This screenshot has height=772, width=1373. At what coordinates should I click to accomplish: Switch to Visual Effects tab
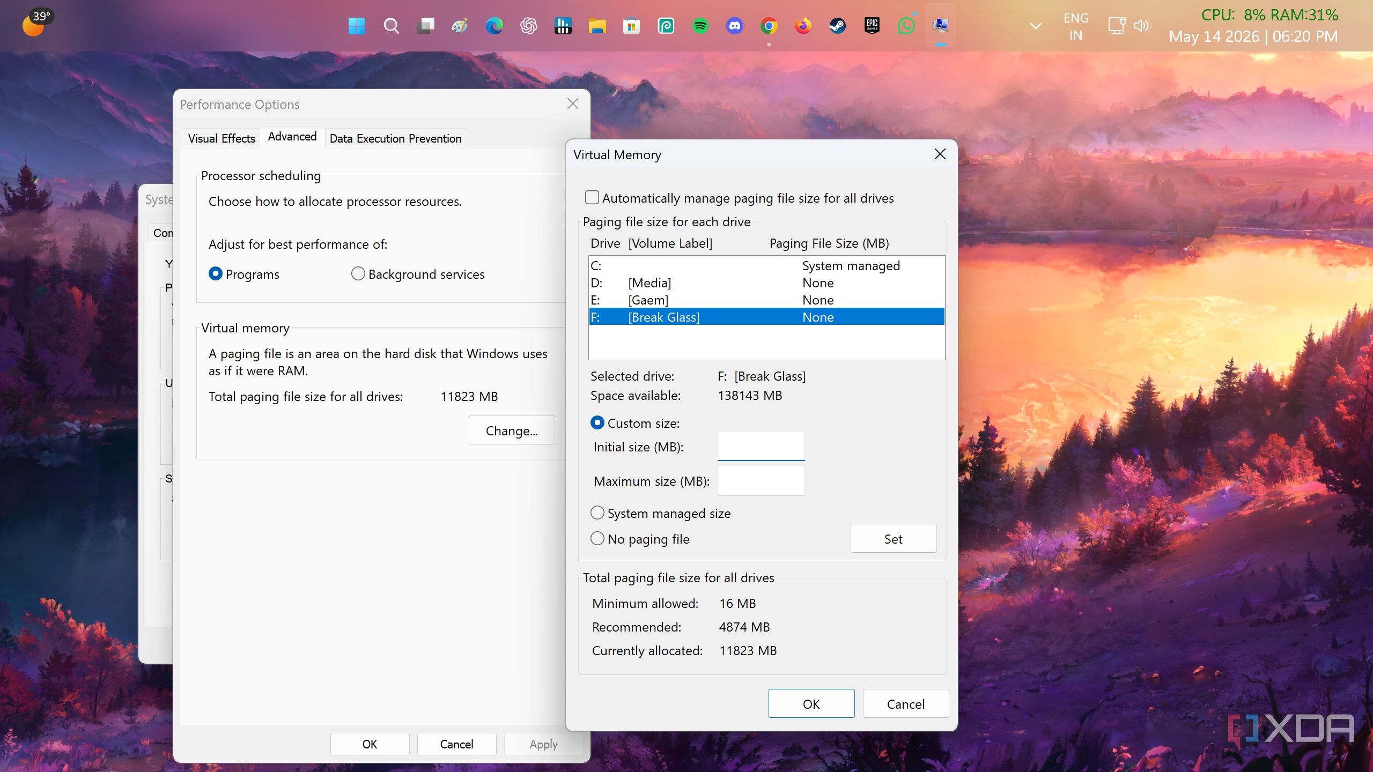pyautogui.click(x=222, y=138)
